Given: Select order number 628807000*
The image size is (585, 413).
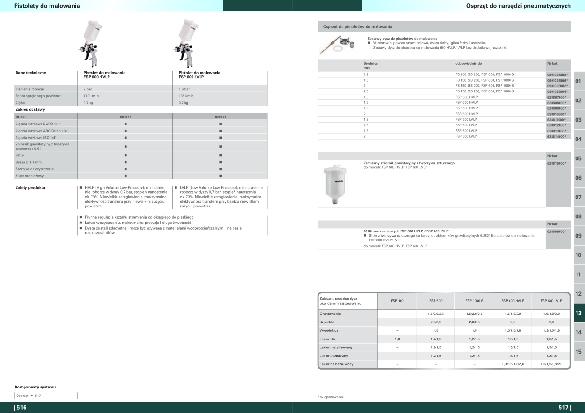Looking at the screenshot, I should tap(557, 97).
